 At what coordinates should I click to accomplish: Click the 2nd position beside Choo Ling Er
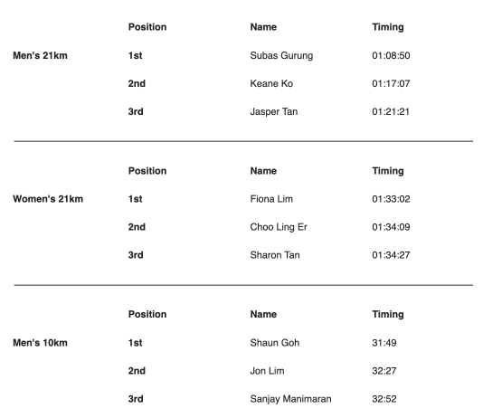click(x=137, y=227)
